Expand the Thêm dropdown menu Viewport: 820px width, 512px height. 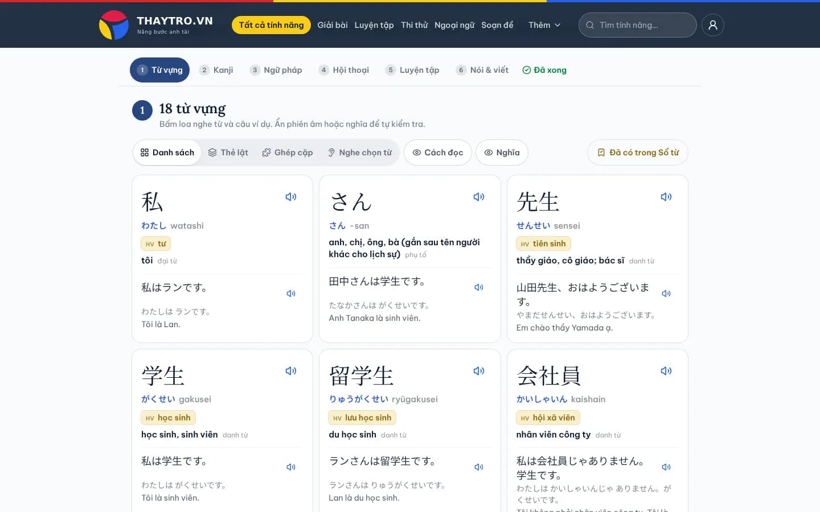coord(544,25)
